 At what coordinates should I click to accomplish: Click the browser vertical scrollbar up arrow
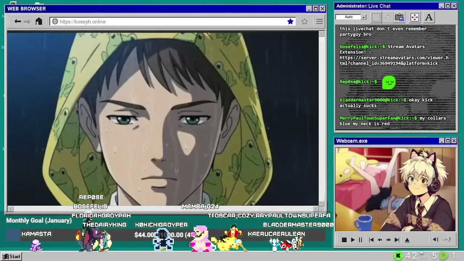tap(322, 34)
